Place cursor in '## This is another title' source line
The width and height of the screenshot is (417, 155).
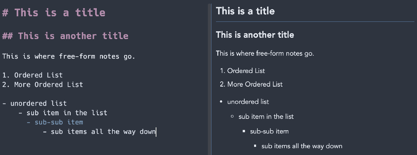point(65,36)
